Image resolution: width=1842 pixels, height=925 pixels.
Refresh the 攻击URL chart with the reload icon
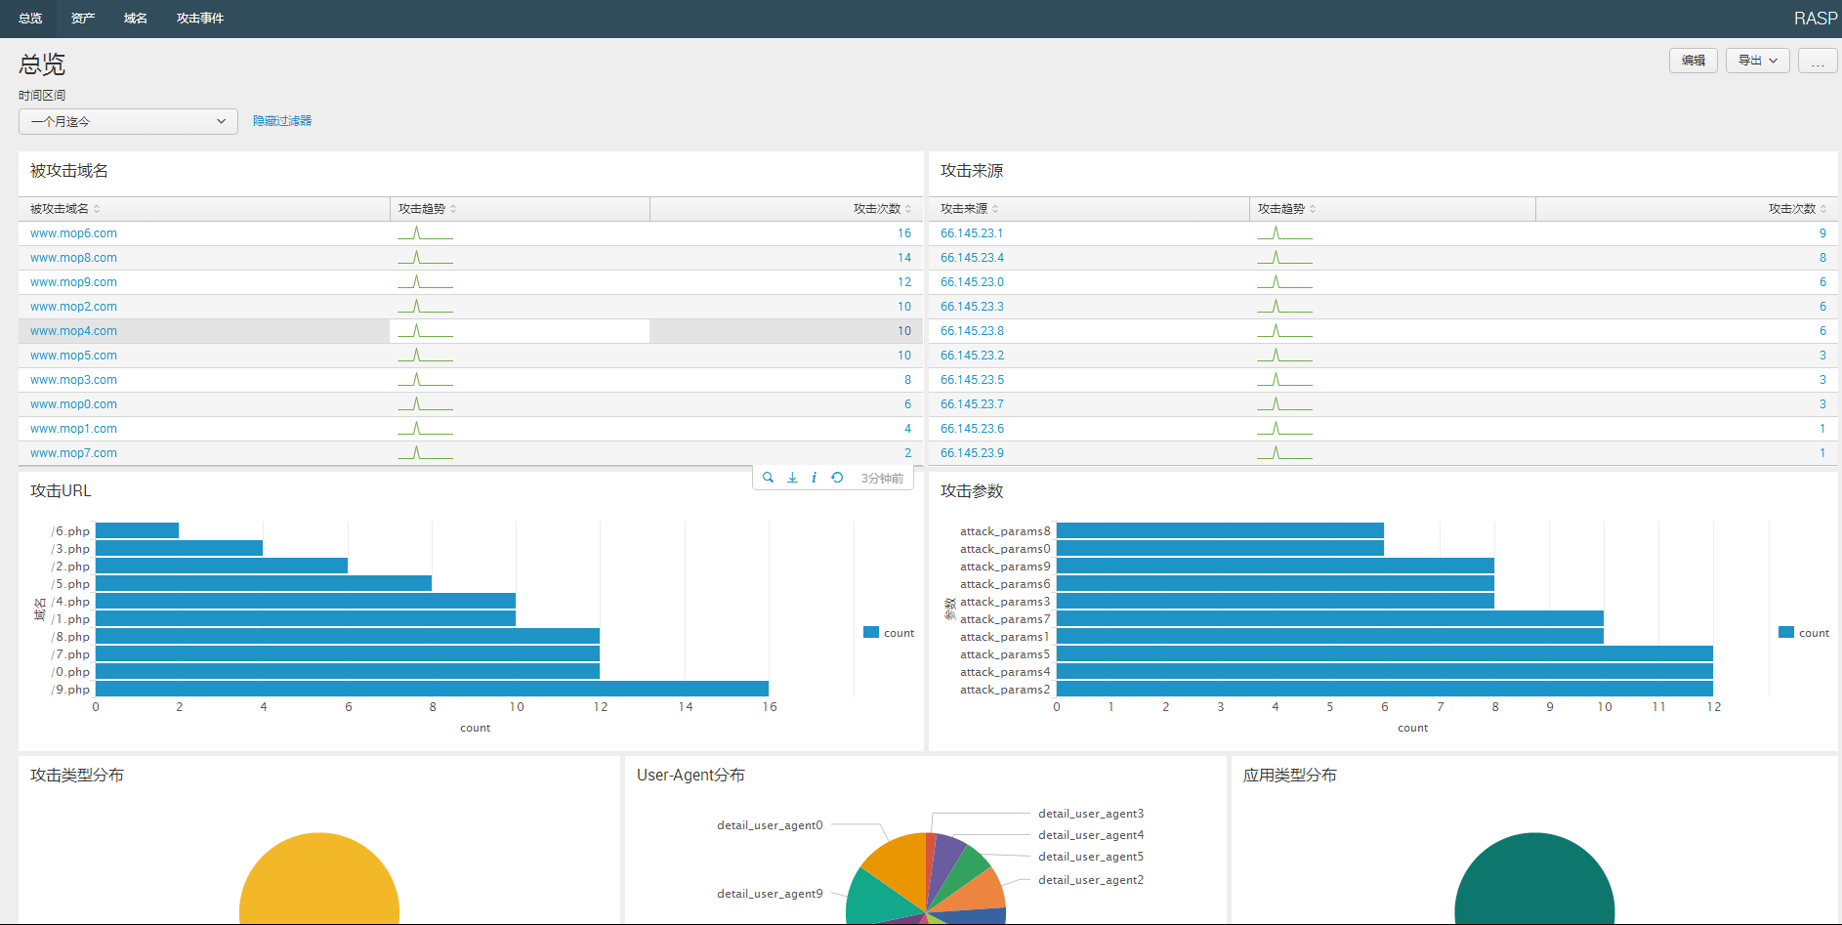837,477
